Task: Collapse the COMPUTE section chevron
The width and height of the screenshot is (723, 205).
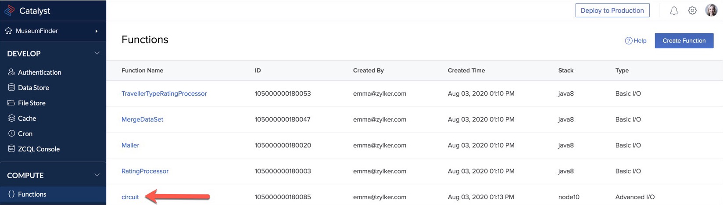Action: [97, 175]
